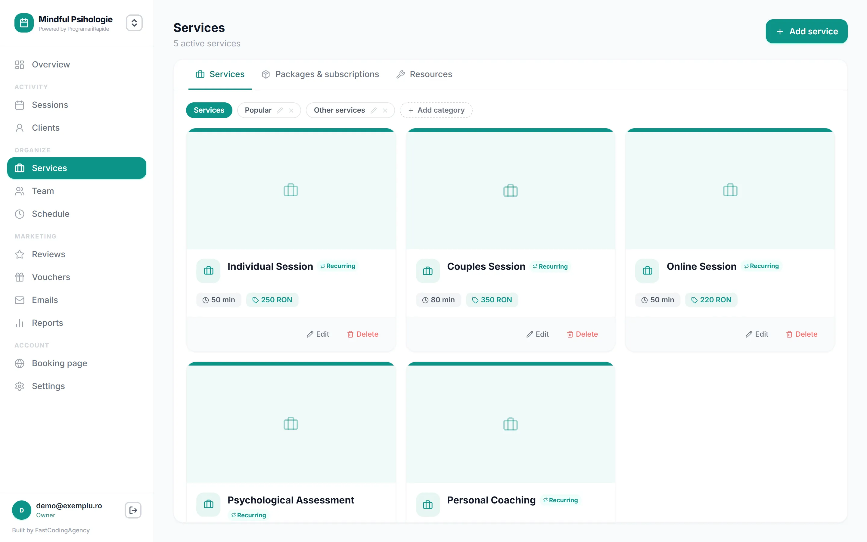
Task: Click the D user avatar at bottom left
Action: (21, 510)
